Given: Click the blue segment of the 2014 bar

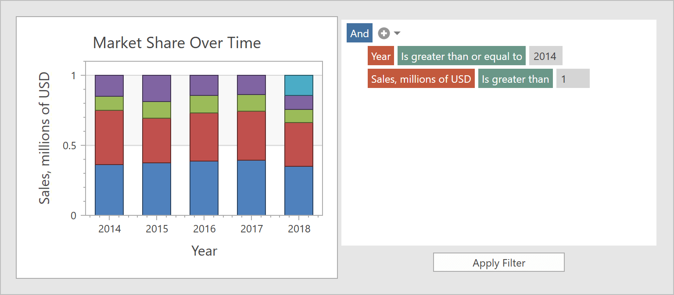Looking at the screenshot, I should point(109,190).
